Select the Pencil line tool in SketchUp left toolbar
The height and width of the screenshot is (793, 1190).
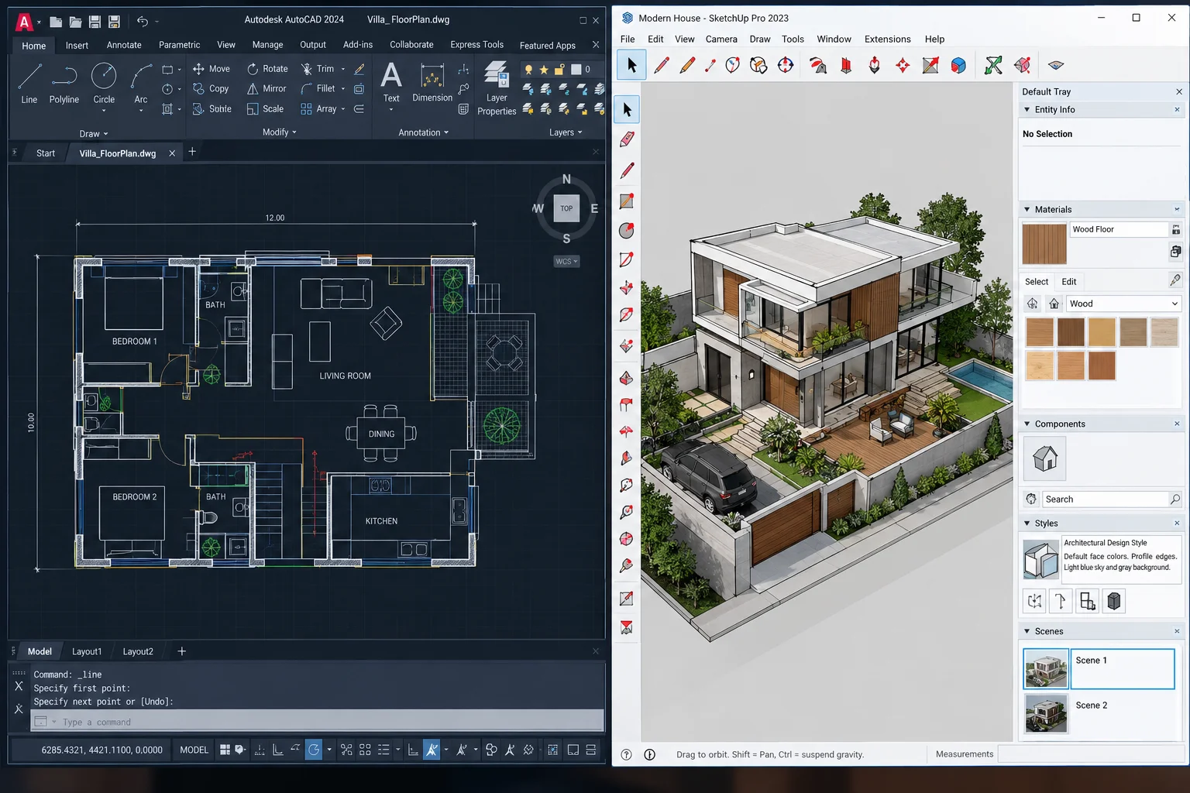point(627,170)
